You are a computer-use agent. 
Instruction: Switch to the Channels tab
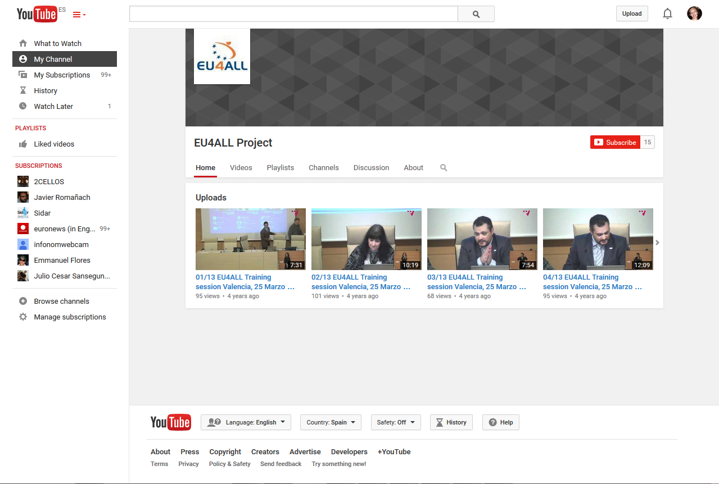tap(324, 167)
